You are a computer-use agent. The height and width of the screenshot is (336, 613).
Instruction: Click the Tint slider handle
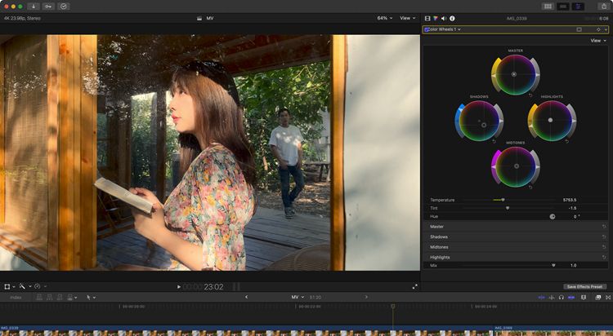point(508,208)
